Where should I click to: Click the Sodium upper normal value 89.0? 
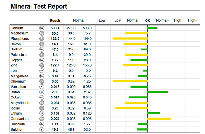pyautogui.click(x=87, y=49)
